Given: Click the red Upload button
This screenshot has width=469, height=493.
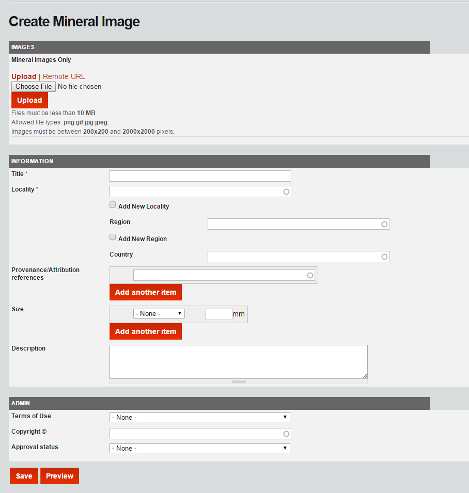Looking at the screenshot, I should tap(29, 100).
